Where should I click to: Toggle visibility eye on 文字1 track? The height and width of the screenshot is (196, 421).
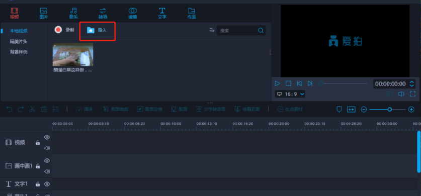pos(47,184)
